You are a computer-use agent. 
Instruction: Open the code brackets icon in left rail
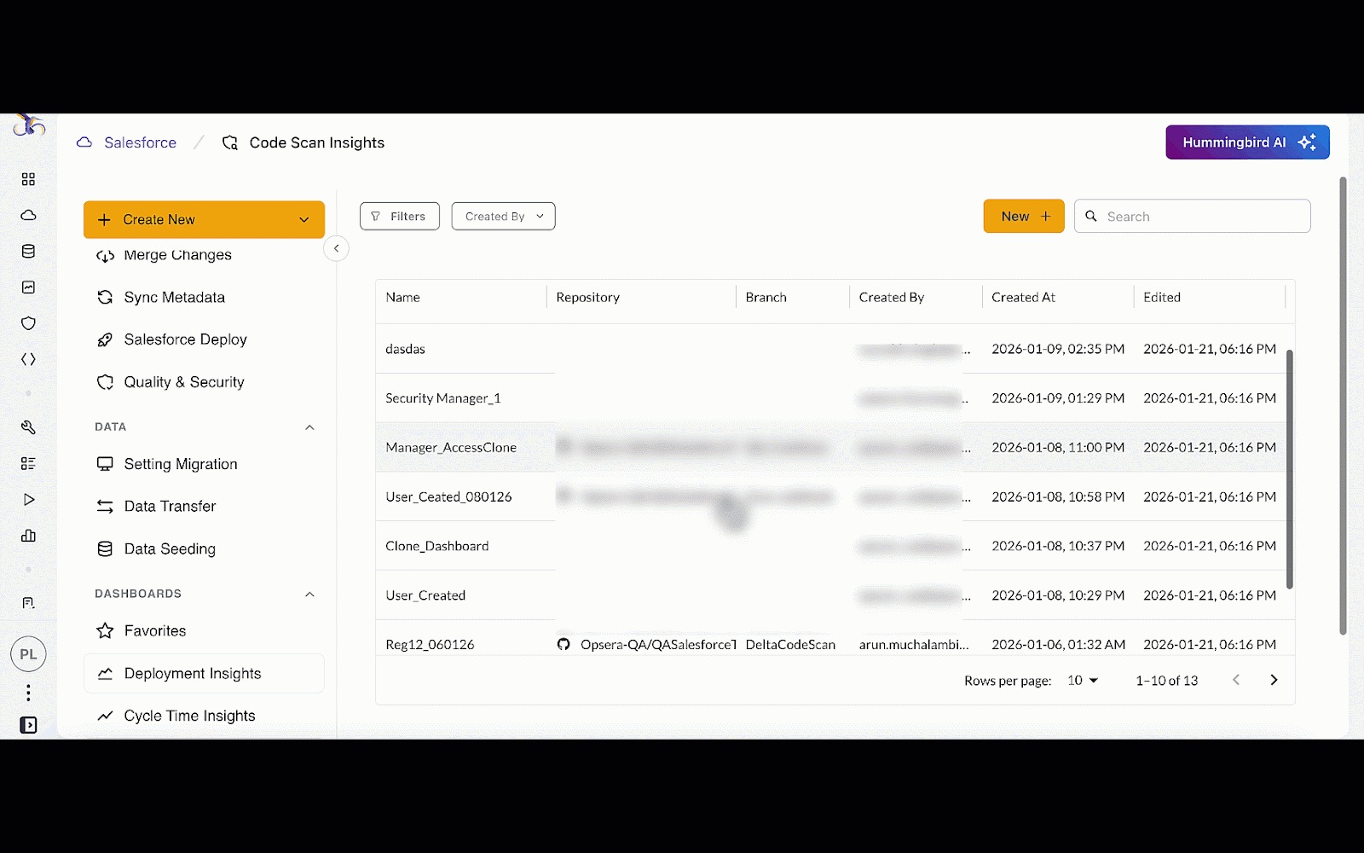tap(28, 359)
